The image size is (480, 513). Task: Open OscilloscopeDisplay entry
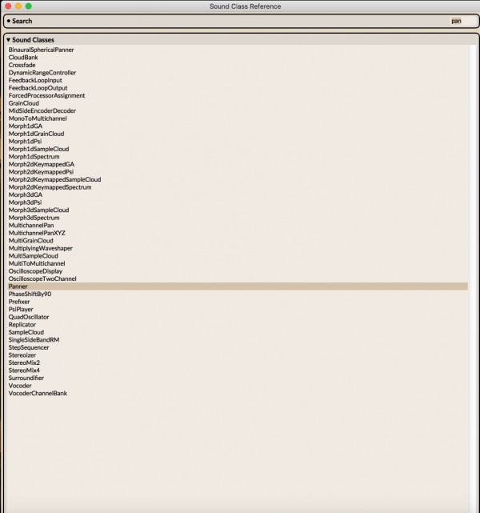click(35, 271)
